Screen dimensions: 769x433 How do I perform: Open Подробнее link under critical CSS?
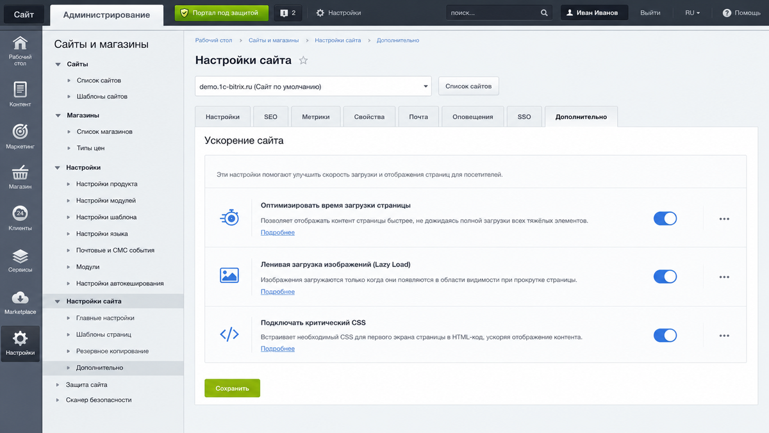pyautogui.click(x=277, y=349)
